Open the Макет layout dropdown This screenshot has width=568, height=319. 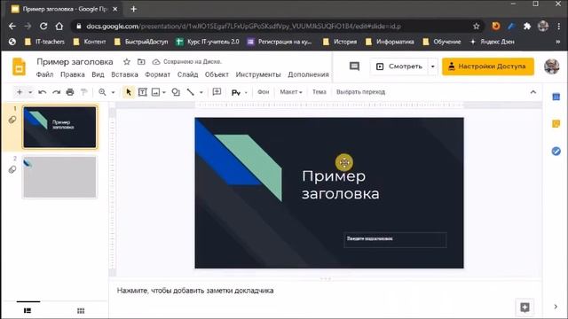click(x=291, y=92)
